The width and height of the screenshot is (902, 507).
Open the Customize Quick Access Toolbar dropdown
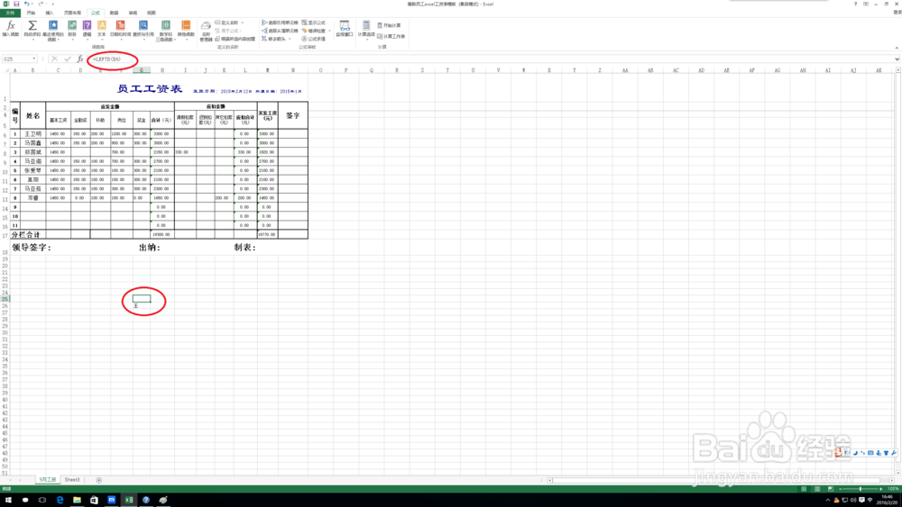(x=53, y=4)
